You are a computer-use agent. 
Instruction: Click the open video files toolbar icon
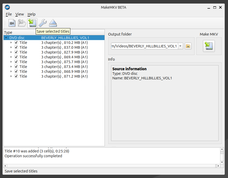click(12, 23)
